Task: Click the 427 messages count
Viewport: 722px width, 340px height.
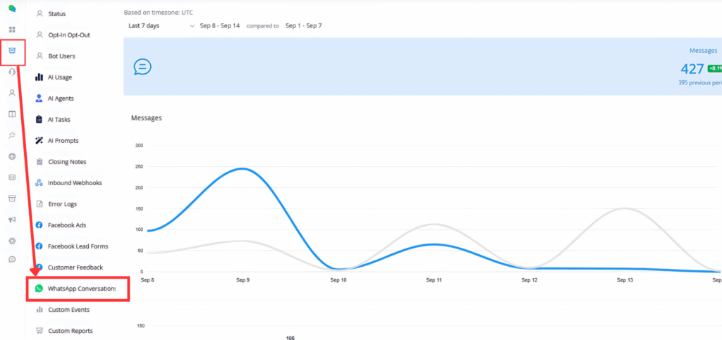Action: click(692, 68)
